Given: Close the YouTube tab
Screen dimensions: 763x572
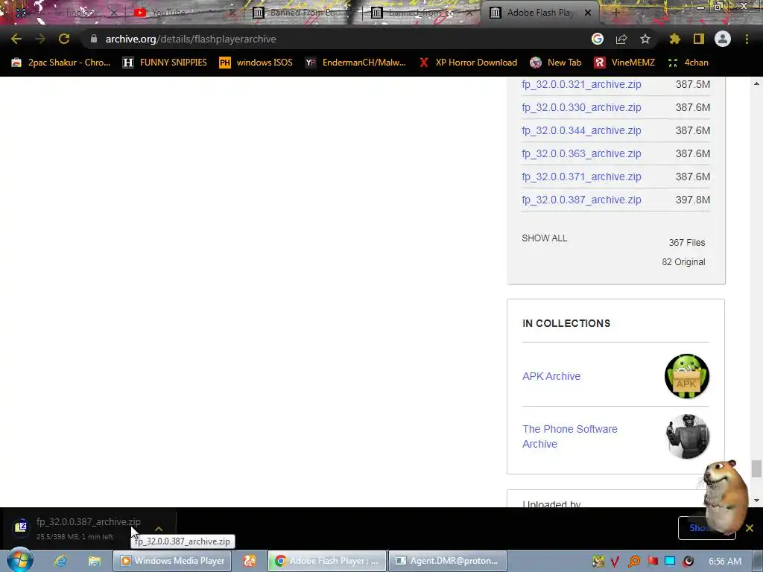Looking at the screenshot, I should [x=232, y=13].
